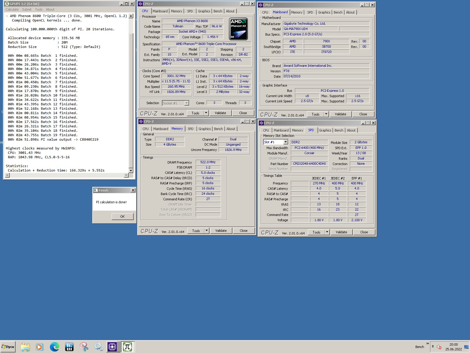This screenshot has height=353, width=470.
Task: Click the CPU-Z title icon in Mainboard window
Action: pos(261,5)
